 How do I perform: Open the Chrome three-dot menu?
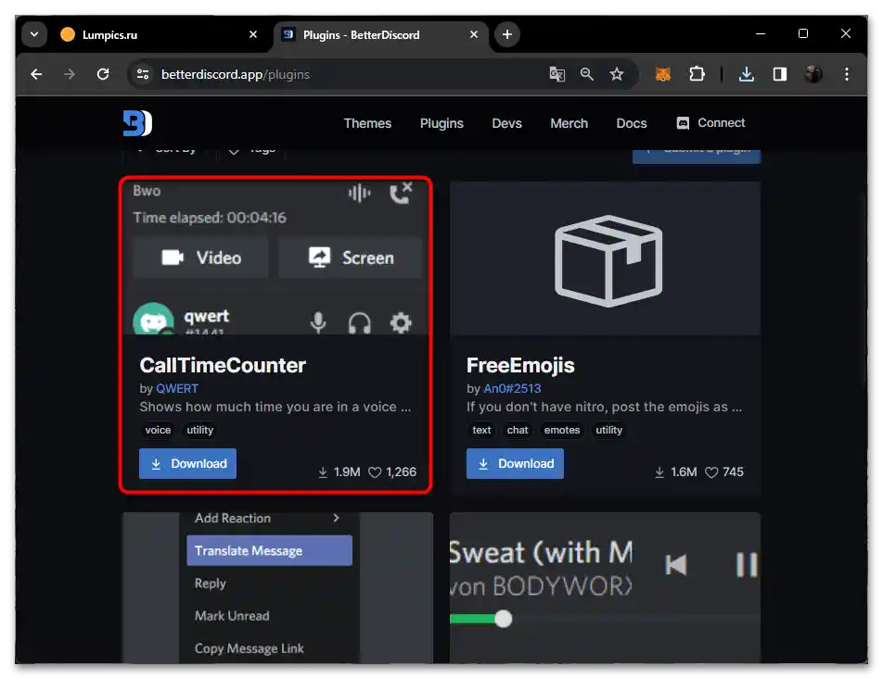click(x=847, y=74)
